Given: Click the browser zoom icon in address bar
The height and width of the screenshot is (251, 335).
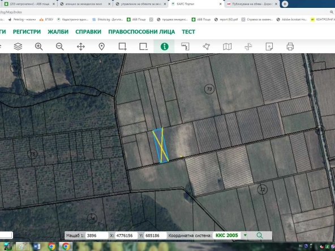Looking at the screenshot, I should [332, 12].
